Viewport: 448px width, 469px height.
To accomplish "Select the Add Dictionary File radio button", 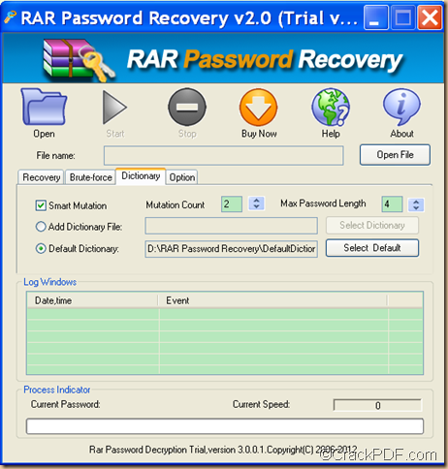I will click(41, 227).
